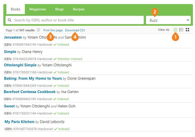Open the My Paris Kitchen title
The height and width of the screenshot is (137, 195).
(x=19, y=122)
